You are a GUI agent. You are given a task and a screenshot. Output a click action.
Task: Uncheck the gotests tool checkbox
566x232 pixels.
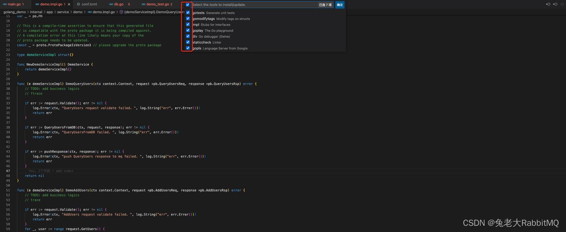188,13
